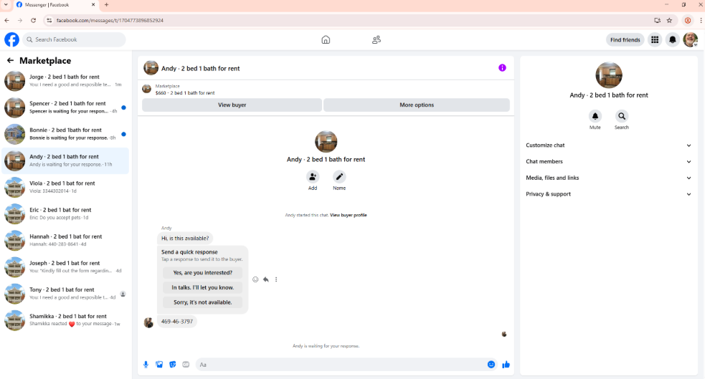Send 'Yes, are you interested?' quick response

point(203,272)
